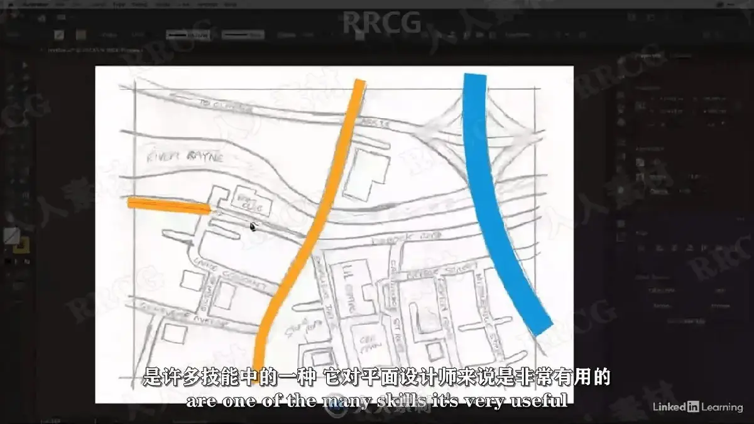This screenshot has height=424, width=754.
Task: Open the Stroke color swatch in control bar
Action: pos(81,35)
